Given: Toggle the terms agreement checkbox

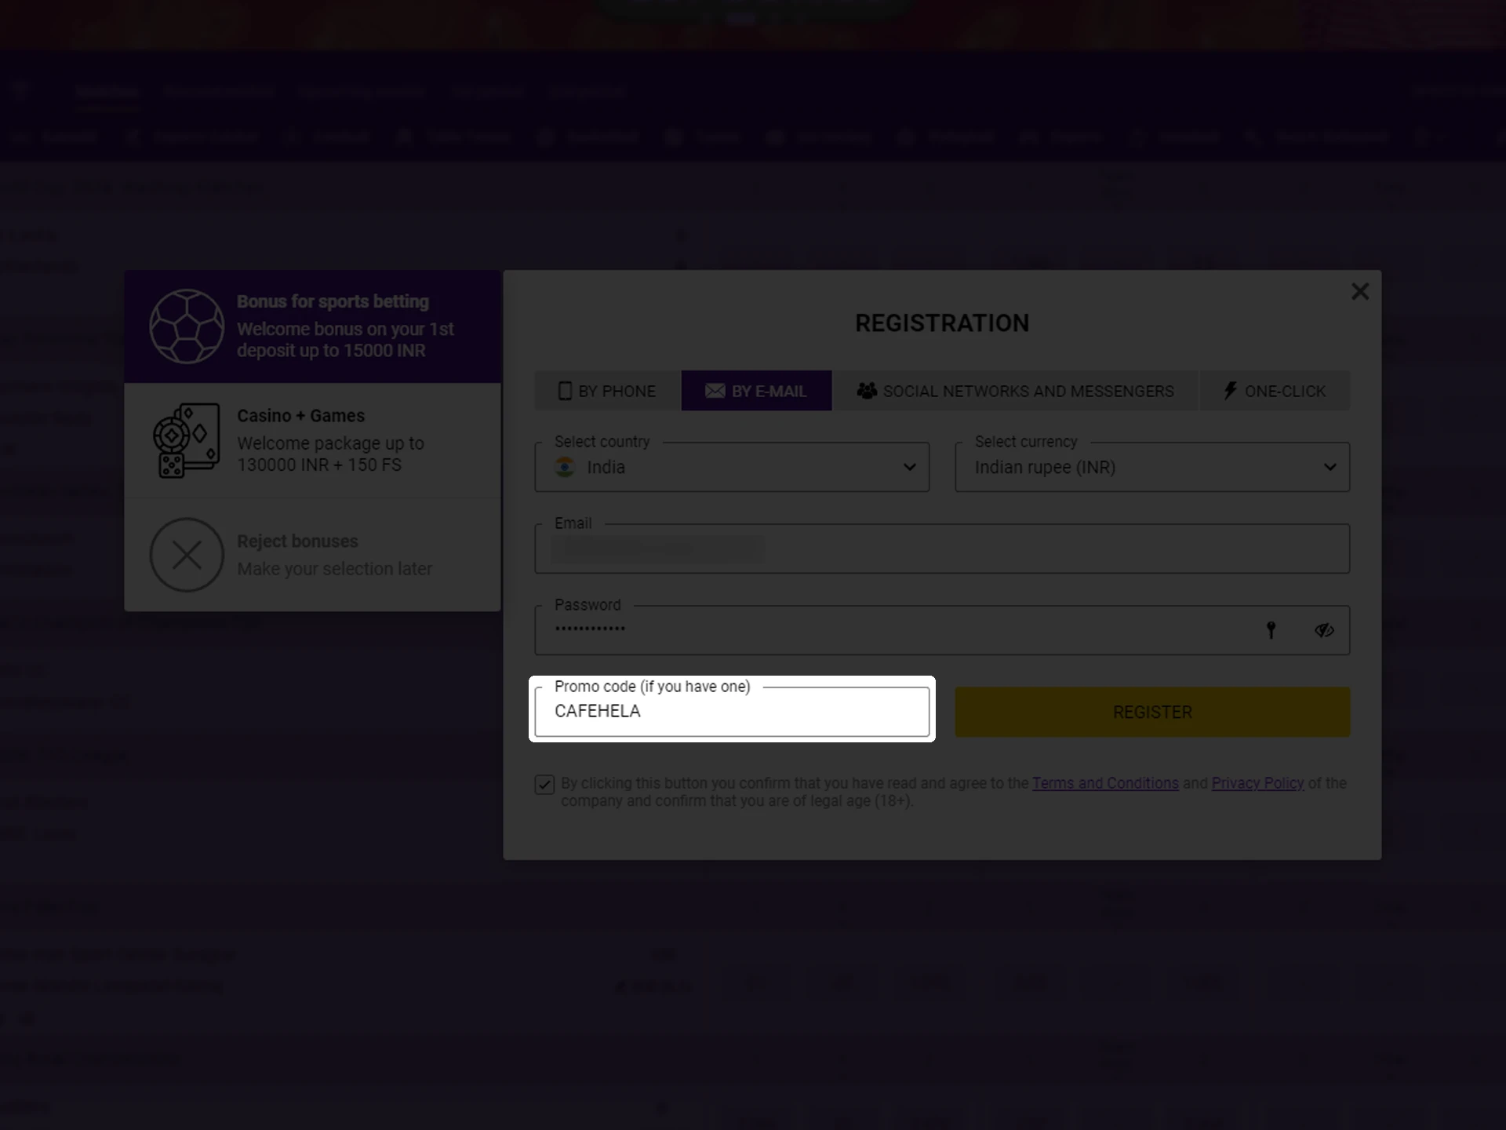Looking at the screenshot, I should point(544,784).
